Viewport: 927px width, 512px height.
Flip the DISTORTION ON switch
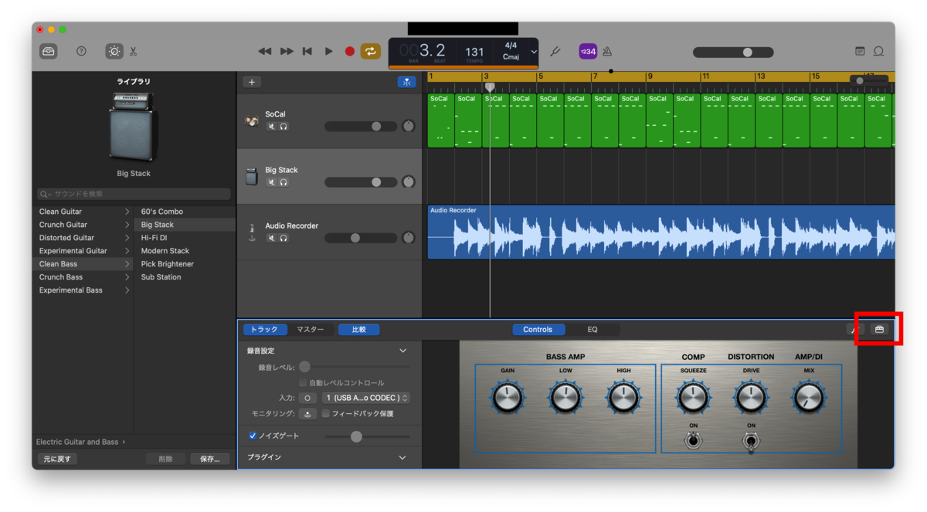coord(750,441)
